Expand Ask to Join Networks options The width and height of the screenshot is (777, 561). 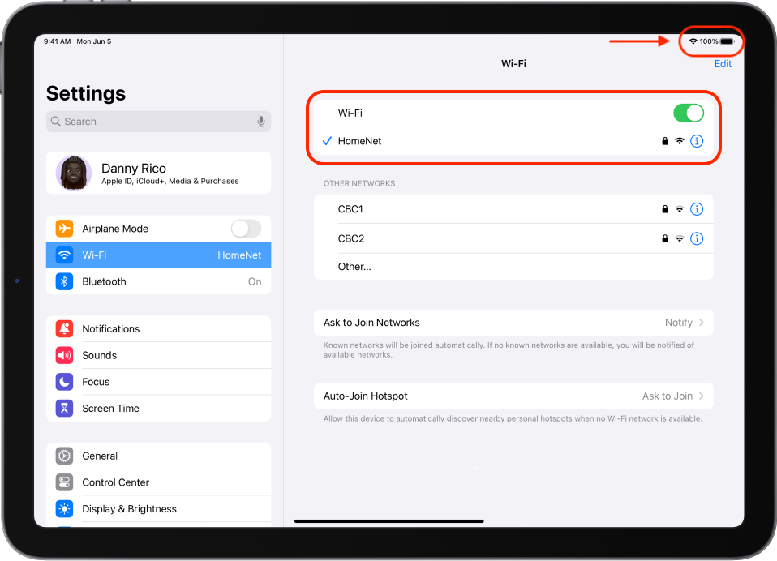point(513,323)
